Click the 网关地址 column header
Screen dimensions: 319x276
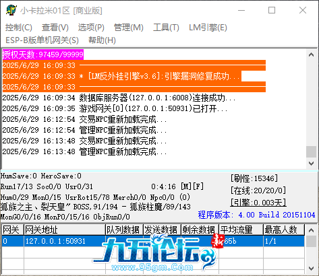tap(65, 230)
